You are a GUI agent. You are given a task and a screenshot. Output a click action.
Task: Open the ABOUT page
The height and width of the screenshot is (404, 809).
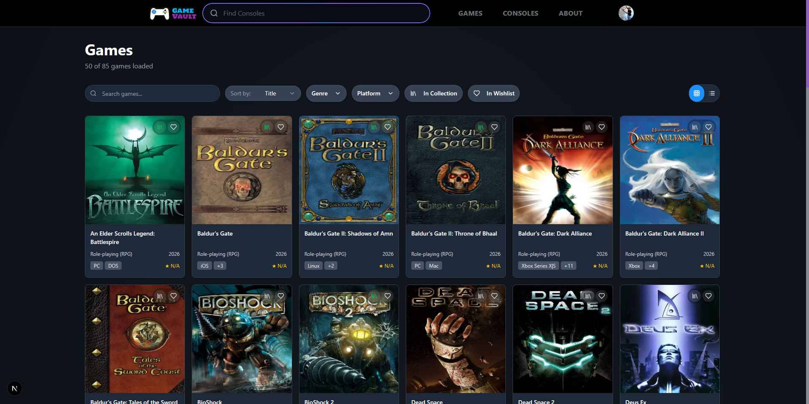click(x=570, y=13)
